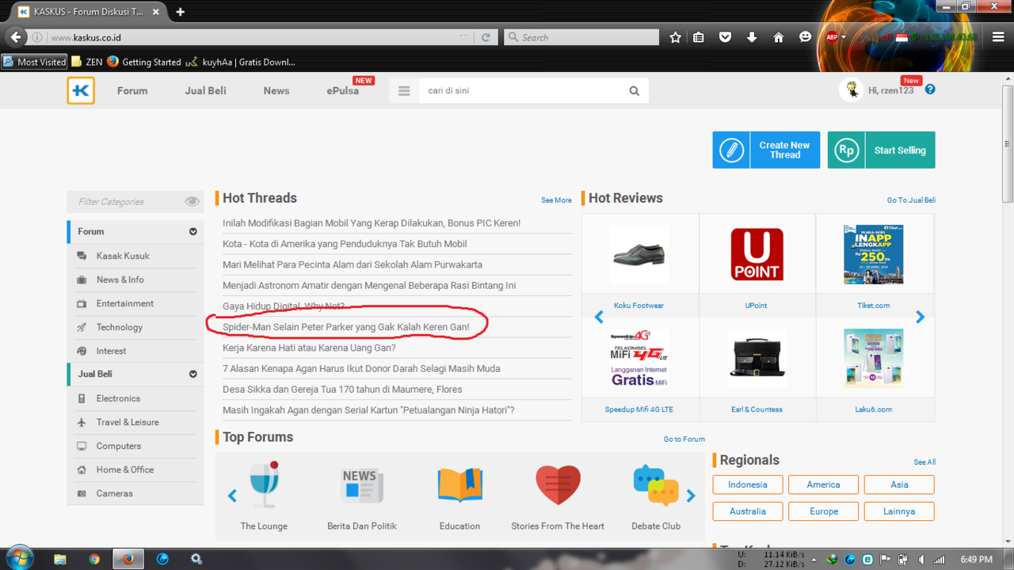This screenshot has height=570, width=1014.
Task: Open The Lounge forum icon
Action: [264, 484]
